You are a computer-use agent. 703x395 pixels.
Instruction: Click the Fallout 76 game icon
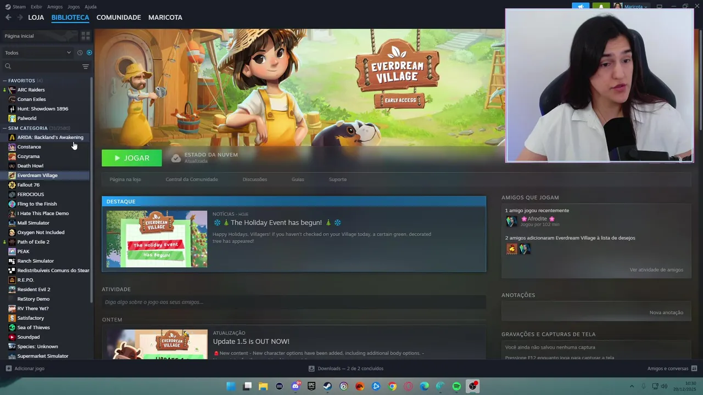12,185
